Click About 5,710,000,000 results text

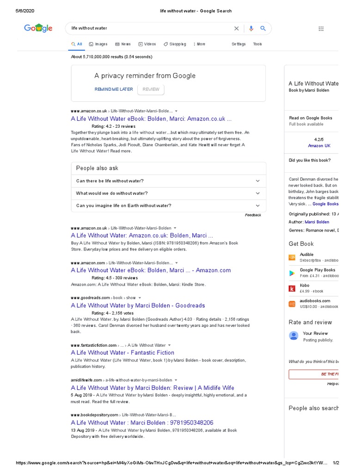pos(112,57)
